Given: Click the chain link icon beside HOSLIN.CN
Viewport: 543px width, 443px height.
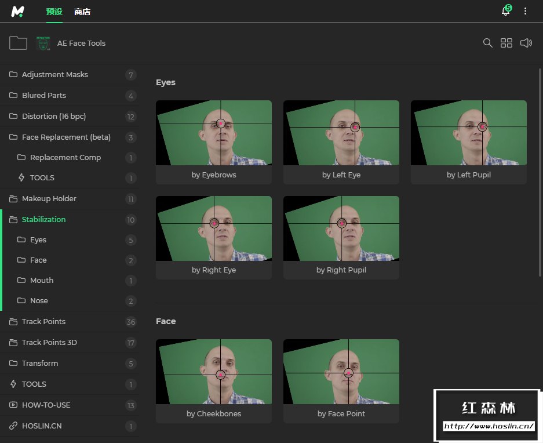Looking at the screenshot, I should 13,426.
